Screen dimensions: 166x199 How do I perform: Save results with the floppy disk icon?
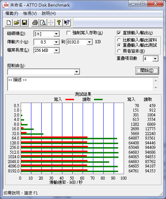pos(25,23)
